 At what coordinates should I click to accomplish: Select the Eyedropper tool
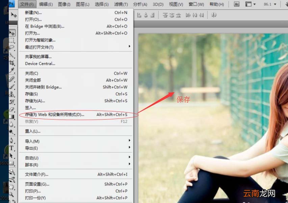point(12,70)
